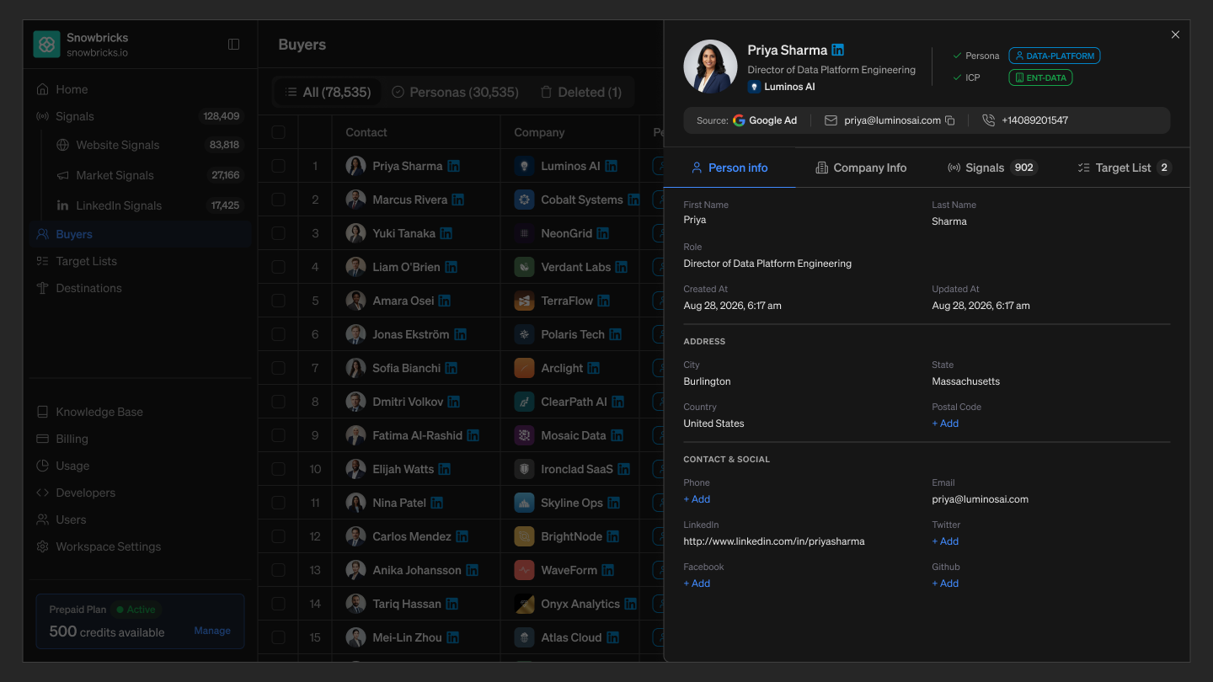The image size is (1213, 682).
Task: Click Priya Sharma's profile photo
Action: pos(710,67)
